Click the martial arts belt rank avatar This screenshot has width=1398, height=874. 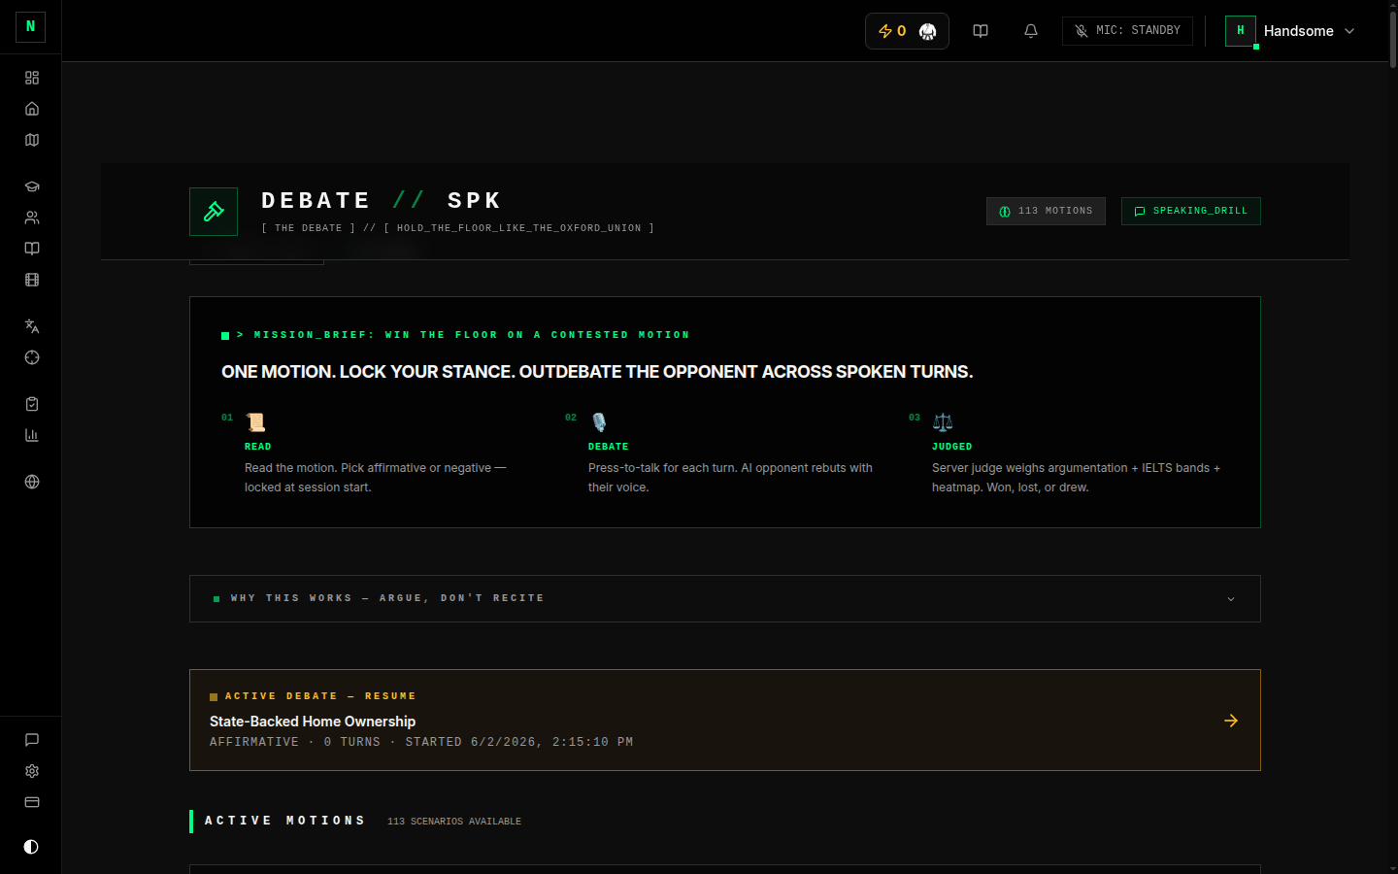[927, 32]
